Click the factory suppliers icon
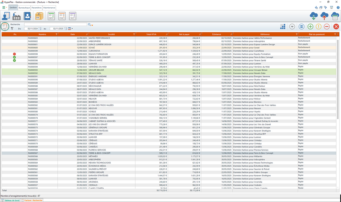The image size is (341, 202). click(17, 16)
